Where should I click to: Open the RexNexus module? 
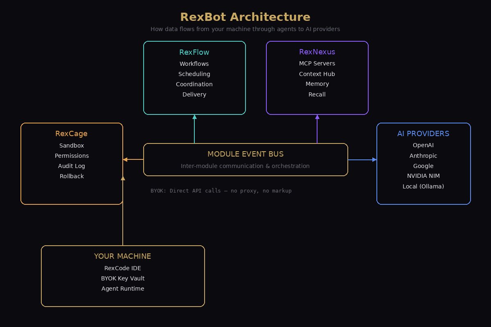[x=317, y=52]
